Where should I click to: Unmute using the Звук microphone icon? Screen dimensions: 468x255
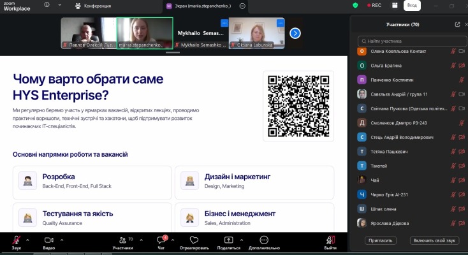17,240
